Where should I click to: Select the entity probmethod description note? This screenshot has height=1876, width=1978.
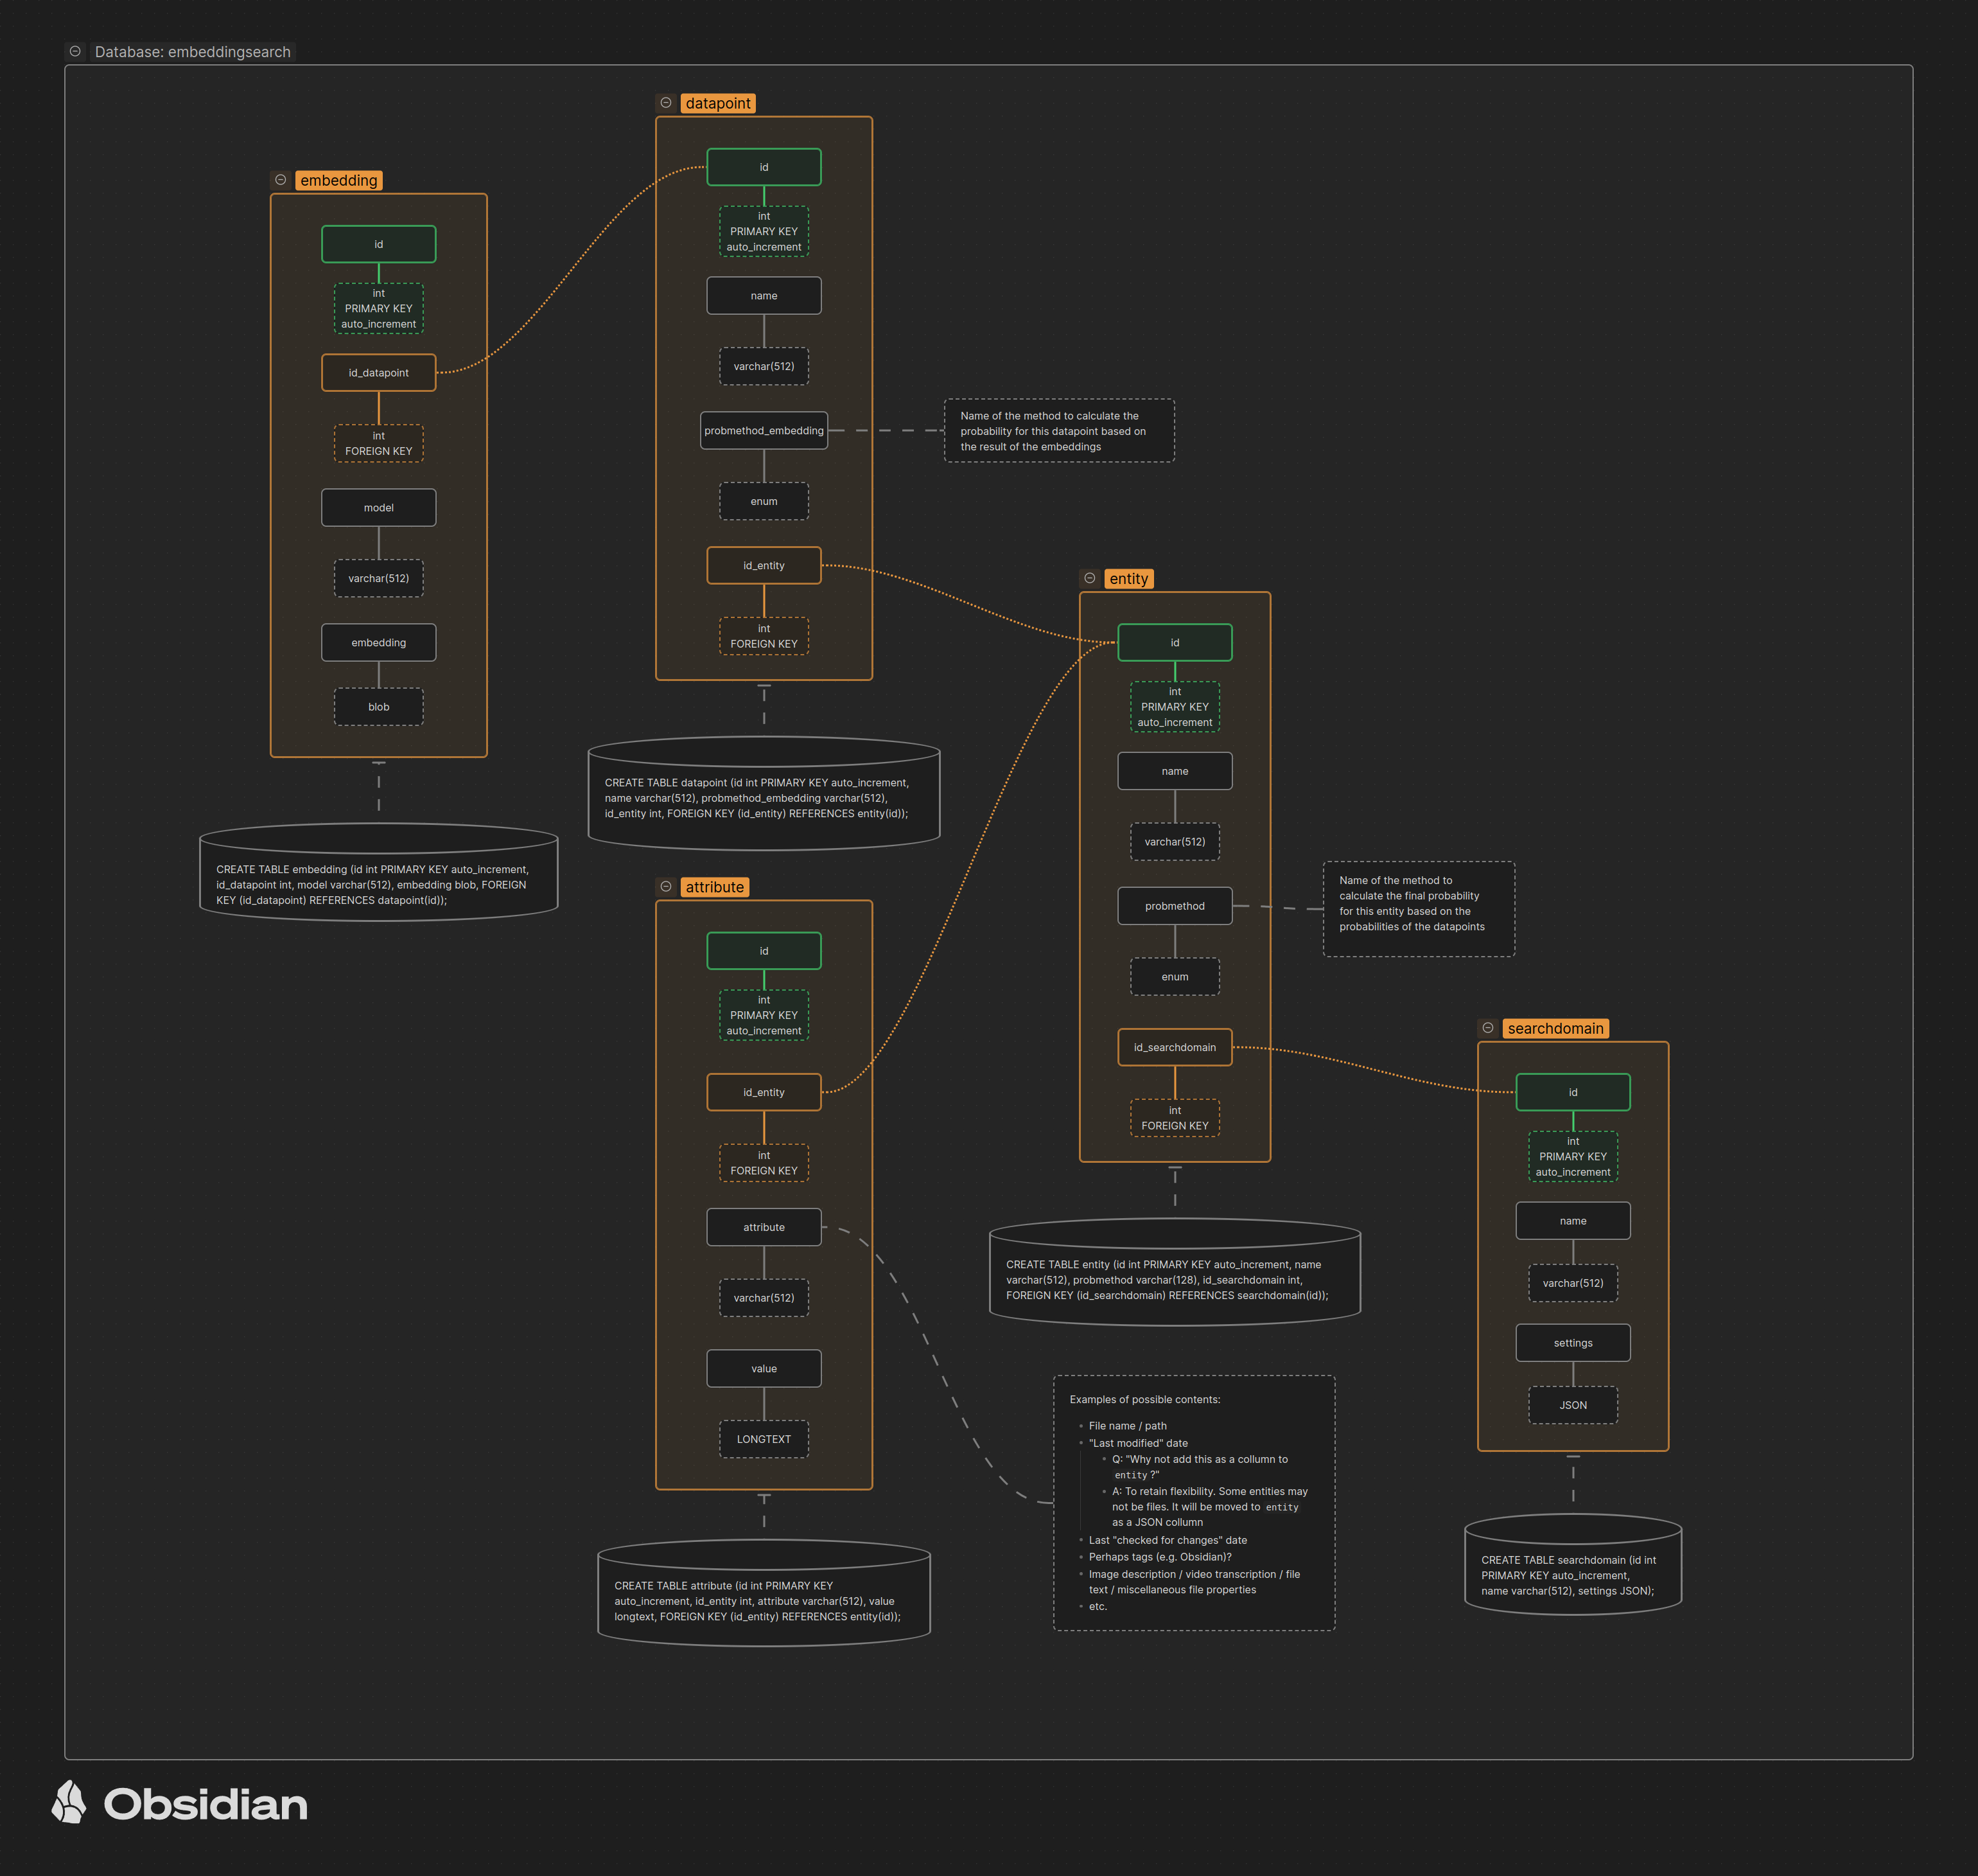pos(1418,908)
